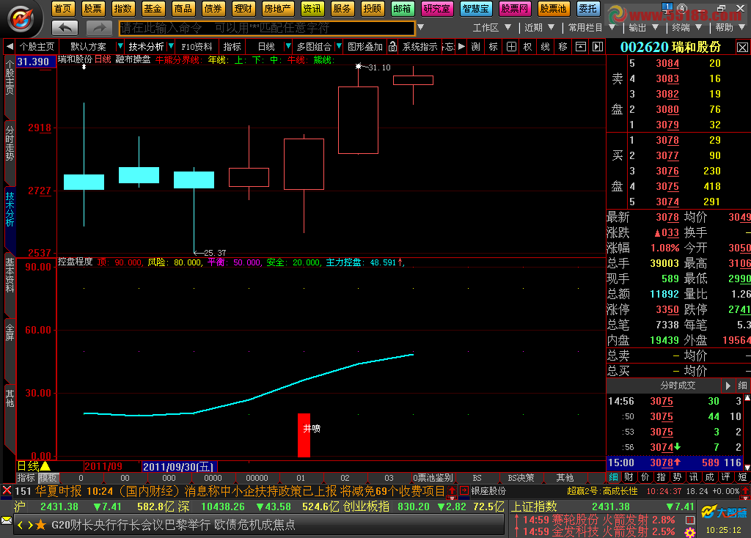
Task: Click the 分时成交 list scroll-up arrow
Action: click(747, 398)
